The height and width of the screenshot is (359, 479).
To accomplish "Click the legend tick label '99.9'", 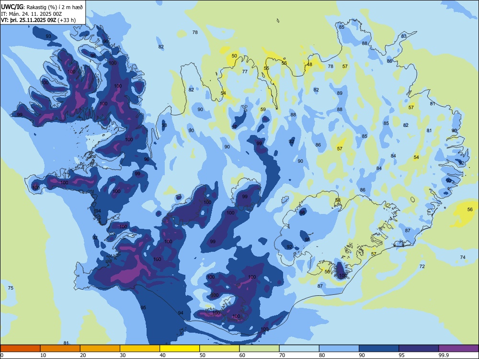I will 444,355.
